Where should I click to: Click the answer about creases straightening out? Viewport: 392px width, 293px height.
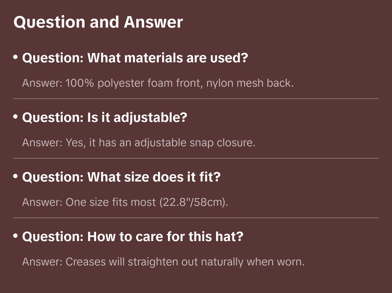163,262
